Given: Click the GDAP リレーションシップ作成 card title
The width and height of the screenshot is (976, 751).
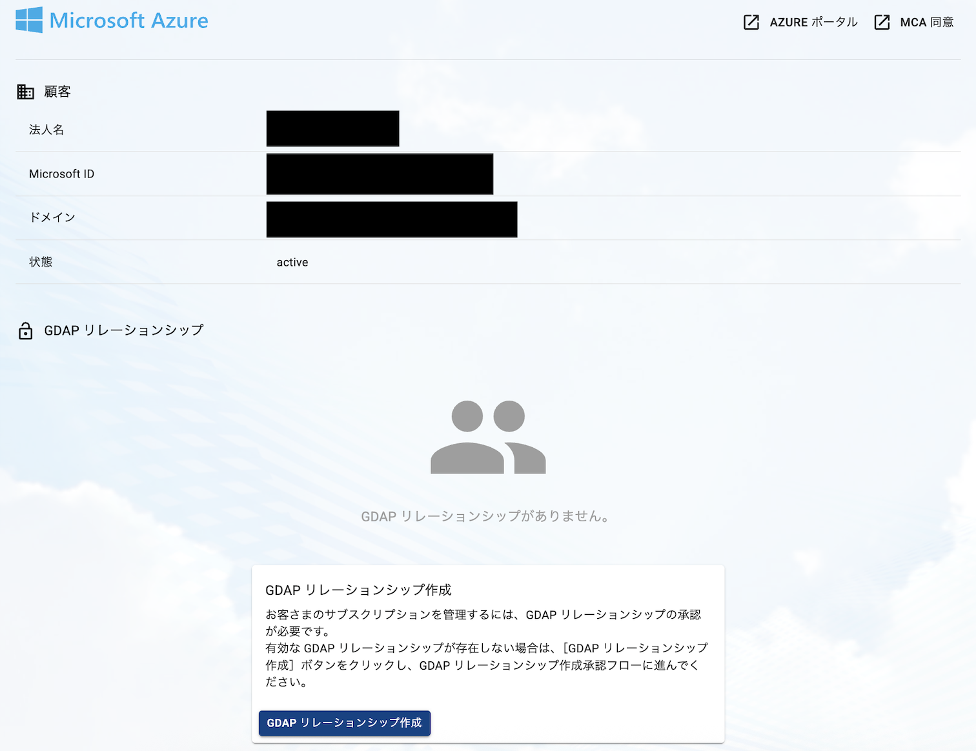Looking at the screenshot, I should click(x=358, y=590).
